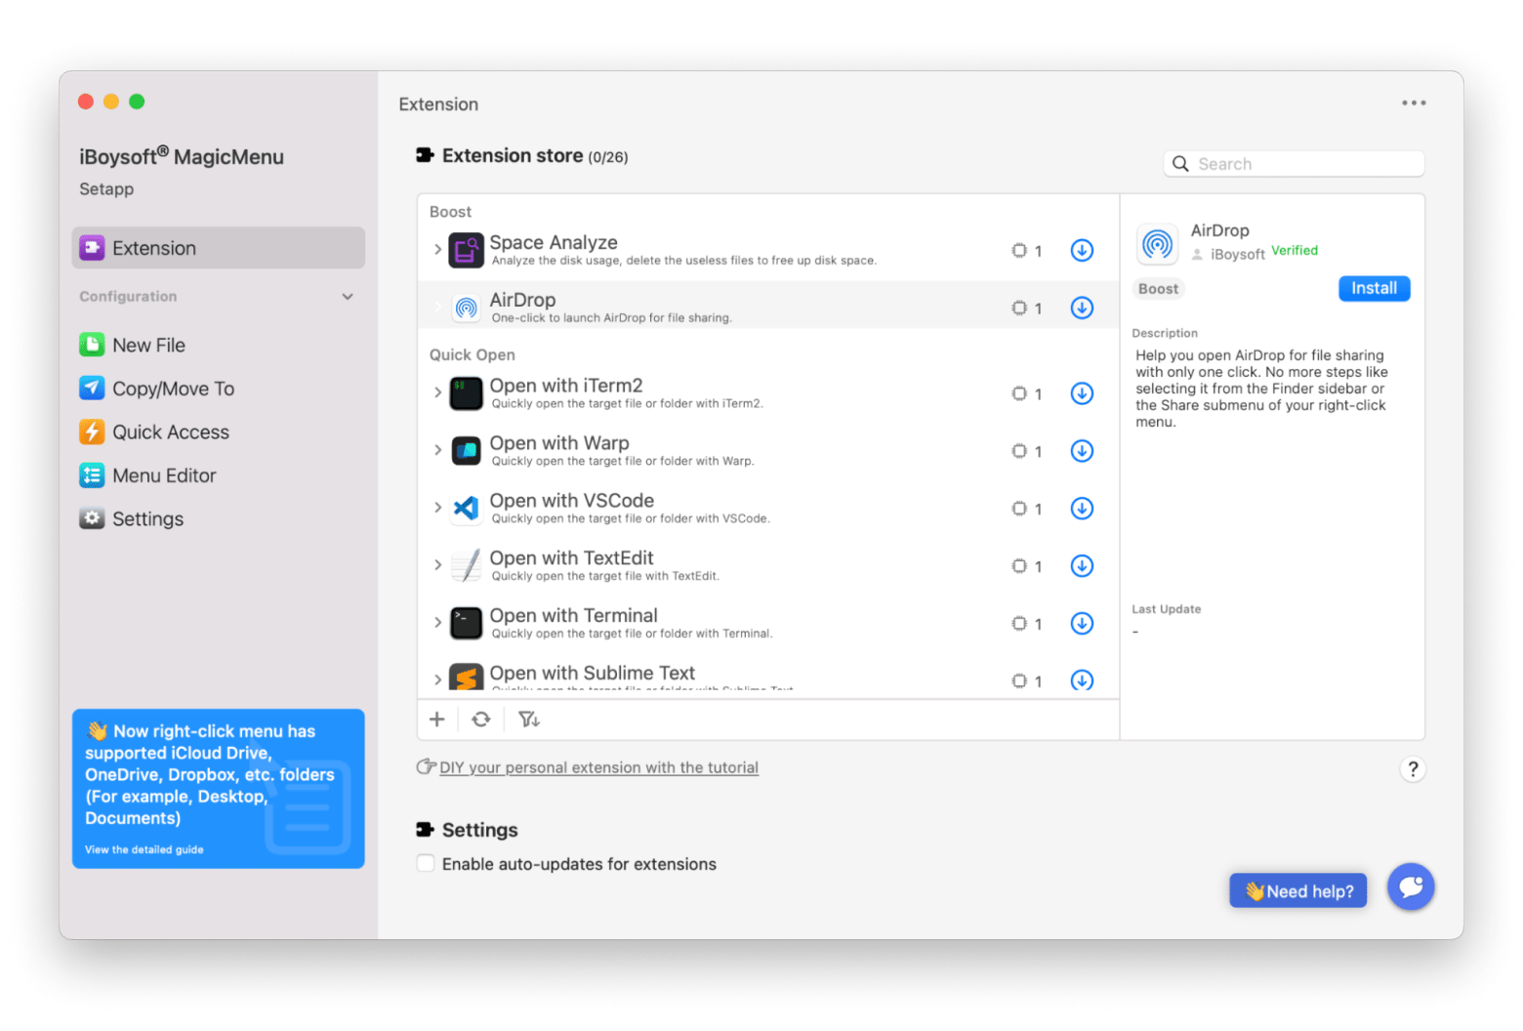Click the VSCode app icon
1523x1031 pixels.
tap(466, 509)
